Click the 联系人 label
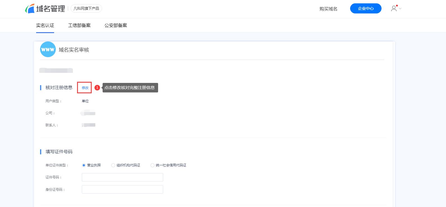The width and height of the screenshot is (446, 207). coord(52,125)
